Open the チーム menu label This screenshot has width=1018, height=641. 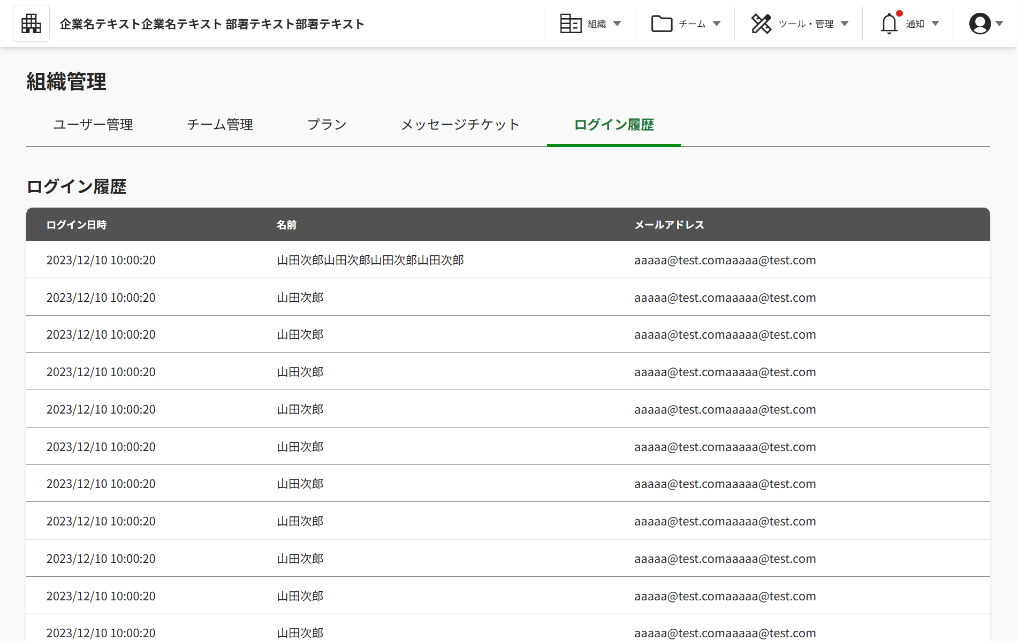692,24
